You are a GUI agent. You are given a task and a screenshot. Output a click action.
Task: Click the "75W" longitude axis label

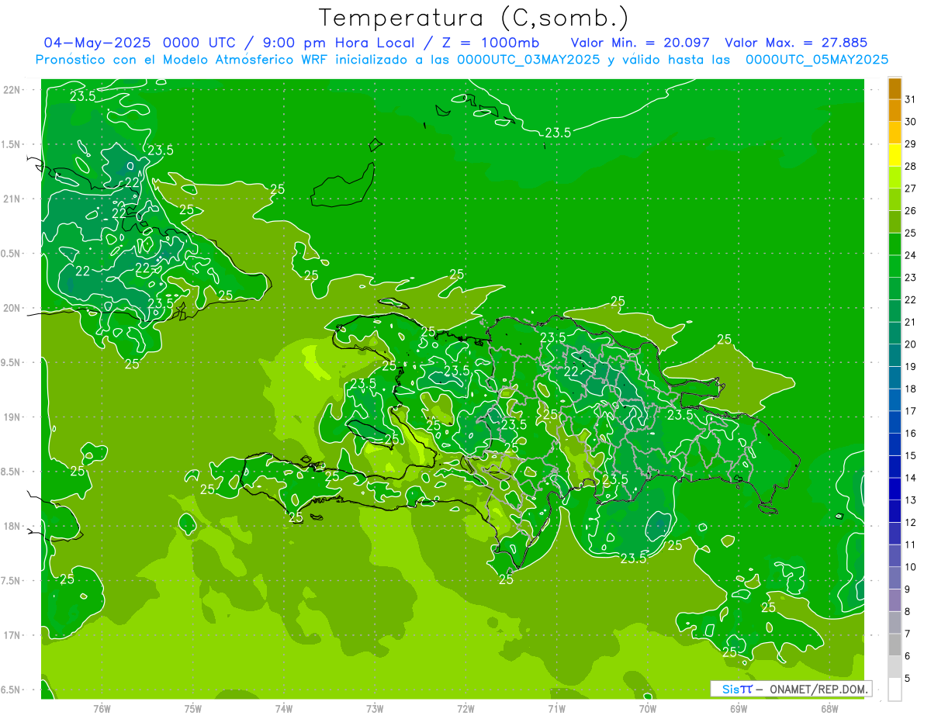(x=193, y=708)
